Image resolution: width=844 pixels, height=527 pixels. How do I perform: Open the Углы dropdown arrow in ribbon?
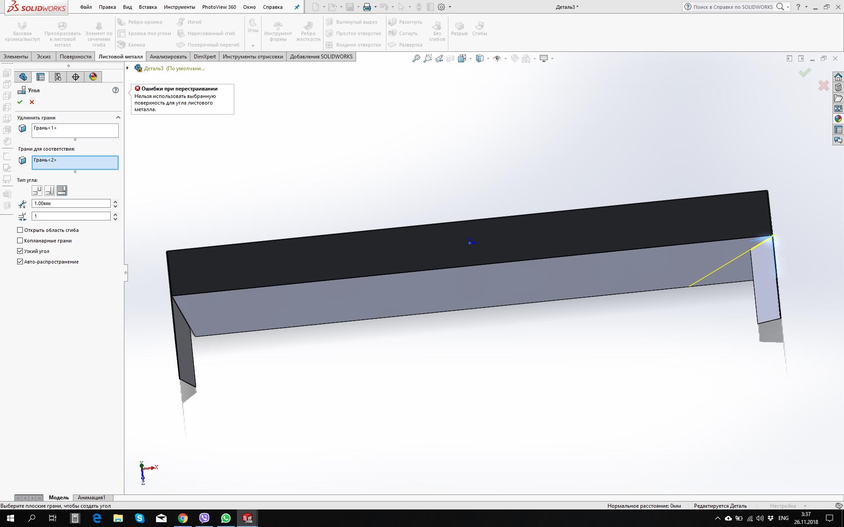(253, 46)
